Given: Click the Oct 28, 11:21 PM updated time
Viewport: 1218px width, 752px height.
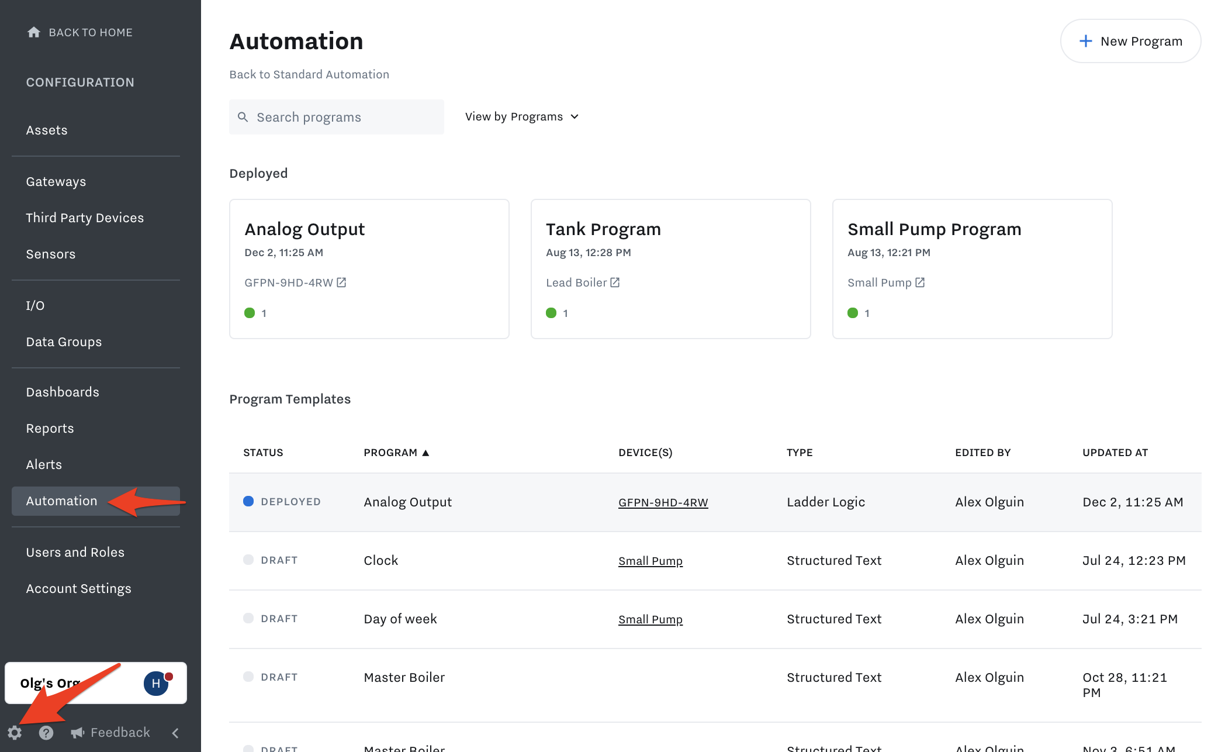Looking at the screenshot, I should [x=1124, y=685].
